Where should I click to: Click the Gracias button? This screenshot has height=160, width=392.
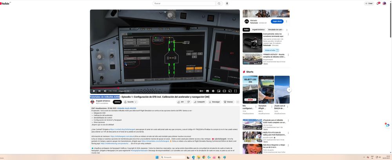(229, 102)
